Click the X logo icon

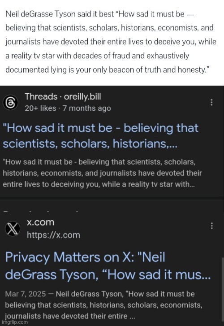pos(13,229)
